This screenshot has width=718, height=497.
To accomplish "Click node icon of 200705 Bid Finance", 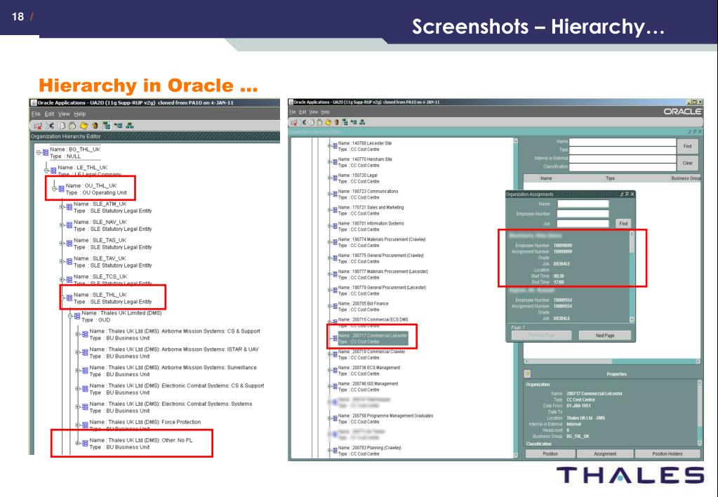I will [335, 307].
